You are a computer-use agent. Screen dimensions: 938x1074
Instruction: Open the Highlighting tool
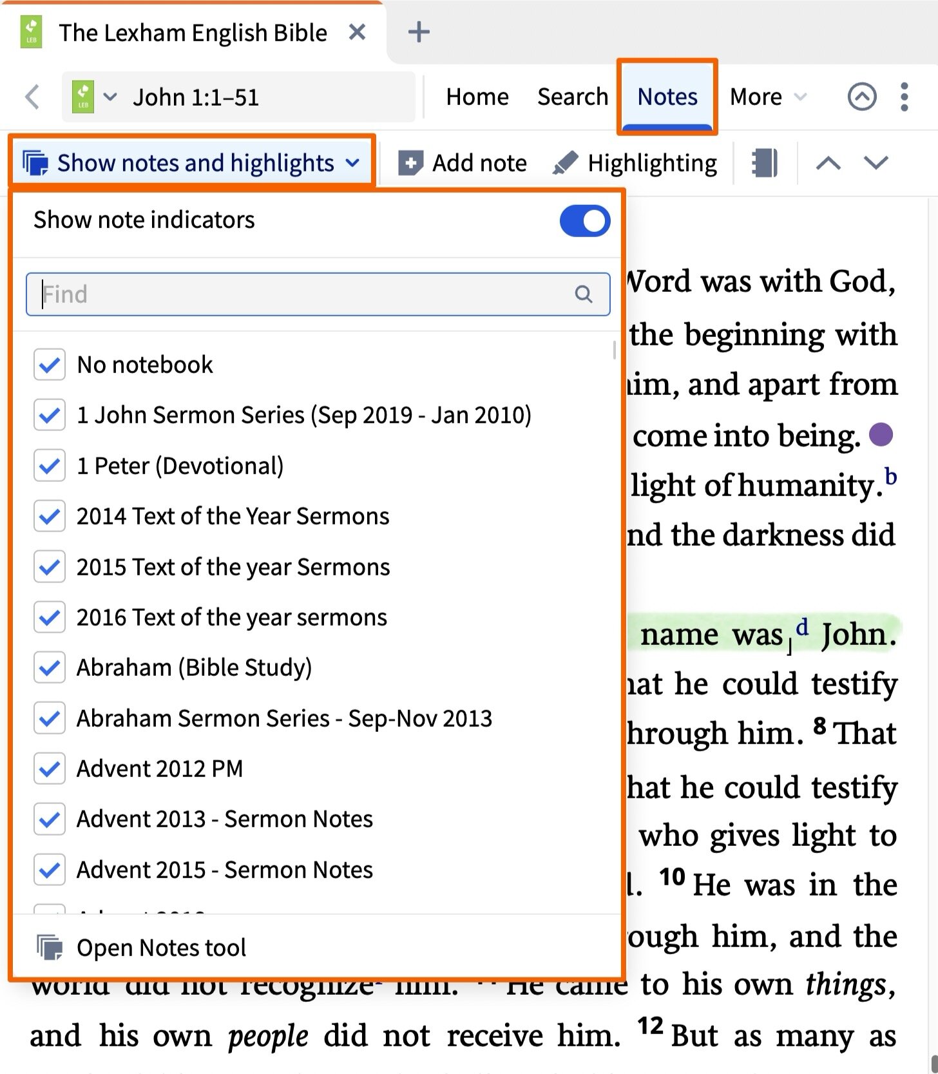pyautogui.click(x=635, y=163)
